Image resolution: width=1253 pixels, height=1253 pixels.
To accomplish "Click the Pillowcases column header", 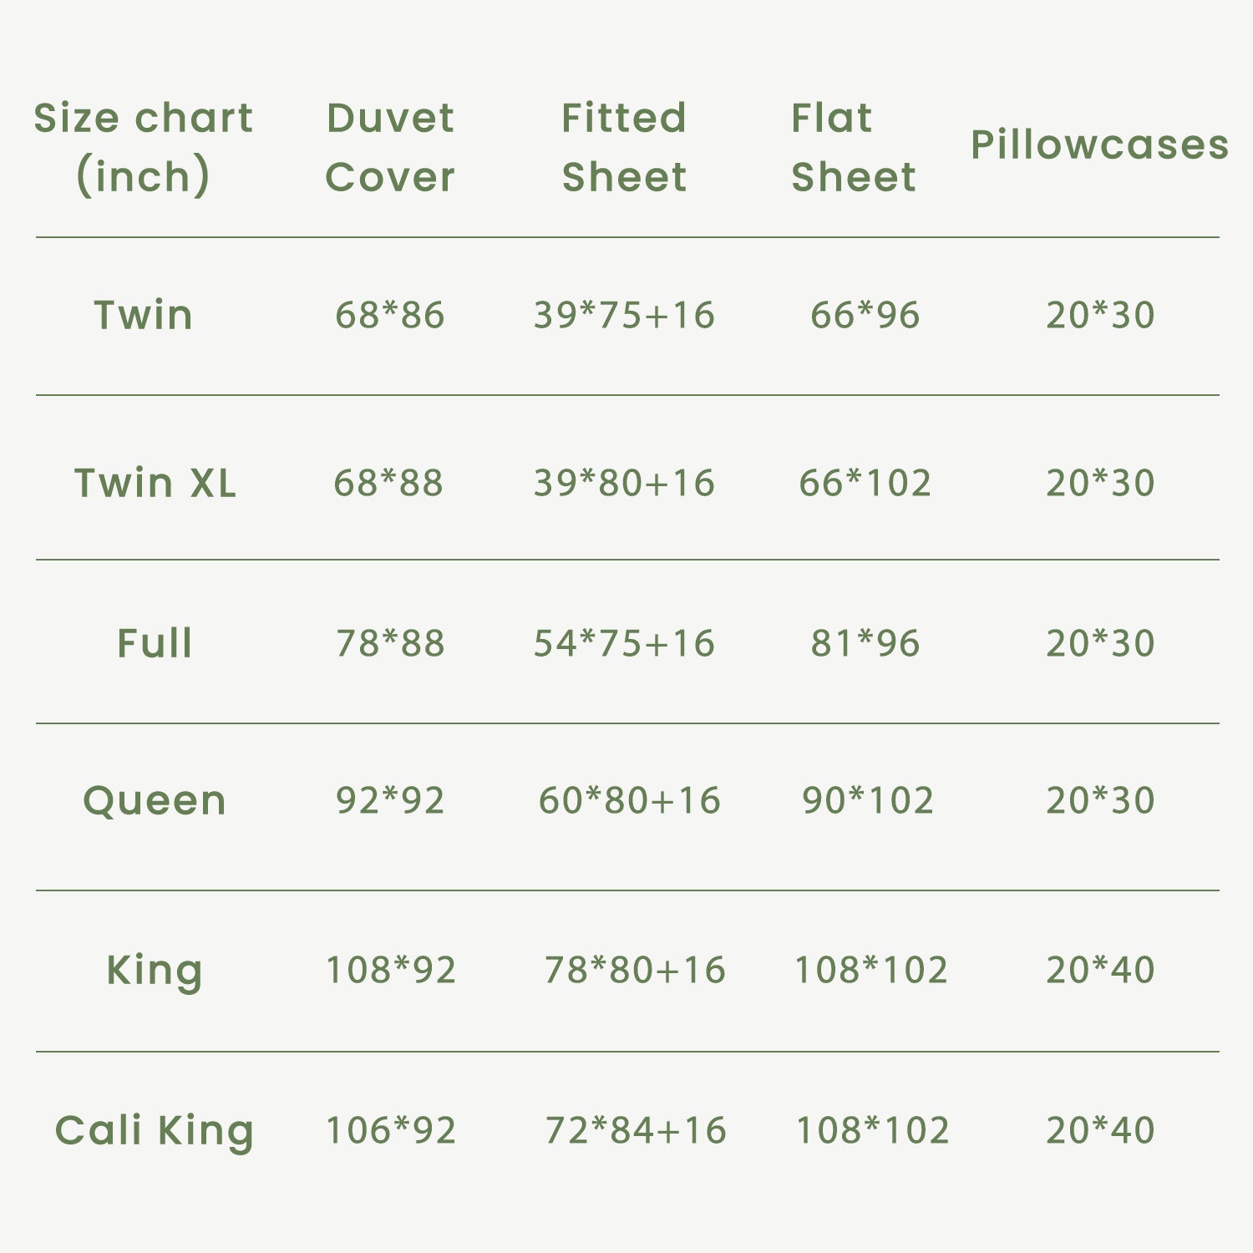I will point(1099,145).
